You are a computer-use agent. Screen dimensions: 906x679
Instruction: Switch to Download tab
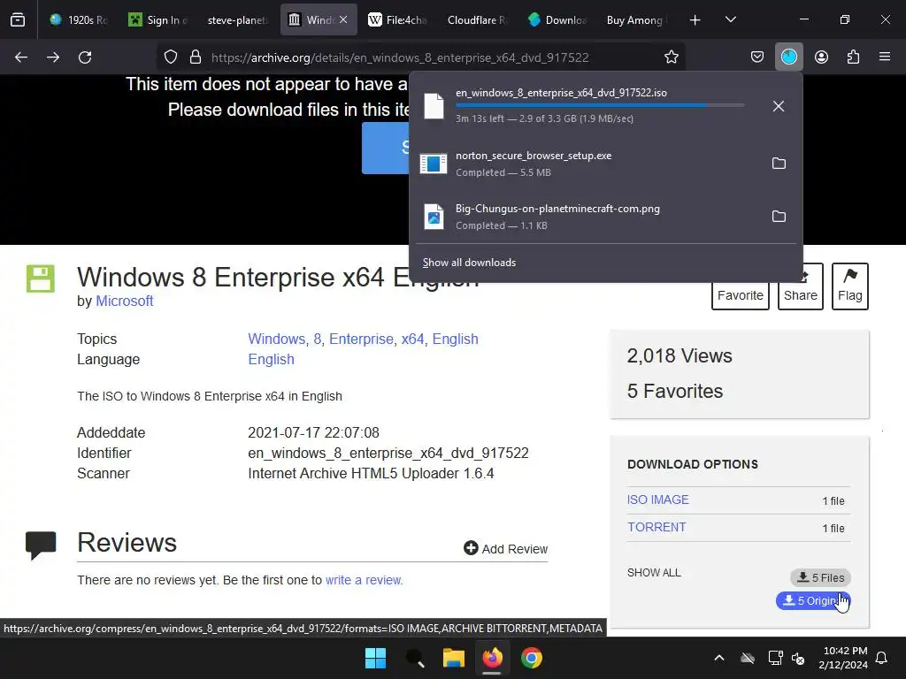557,20
